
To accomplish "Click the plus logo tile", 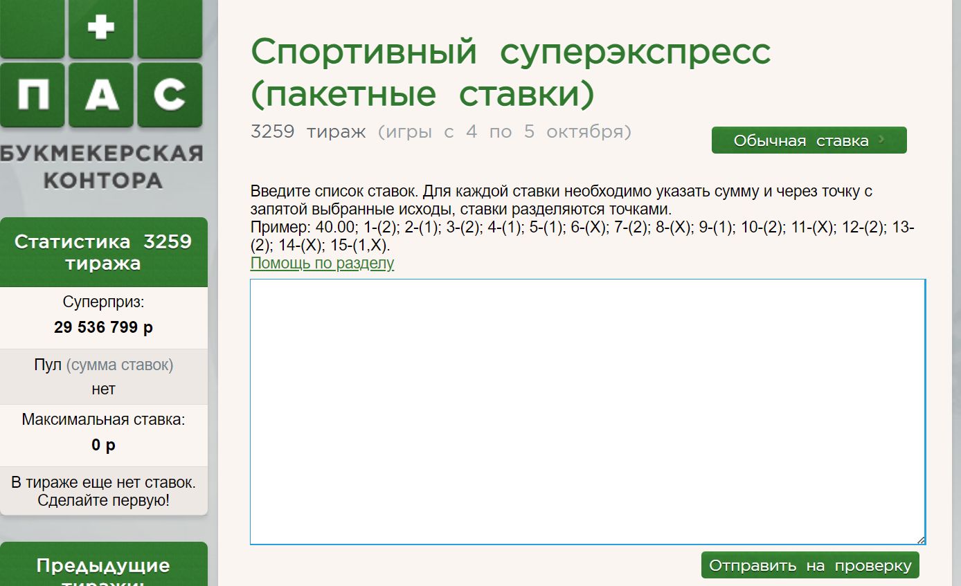I will [101, 28].
